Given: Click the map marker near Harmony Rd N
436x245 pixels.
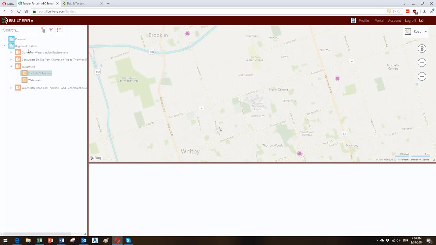Looking at the screenshot, I should click(338, 78).
